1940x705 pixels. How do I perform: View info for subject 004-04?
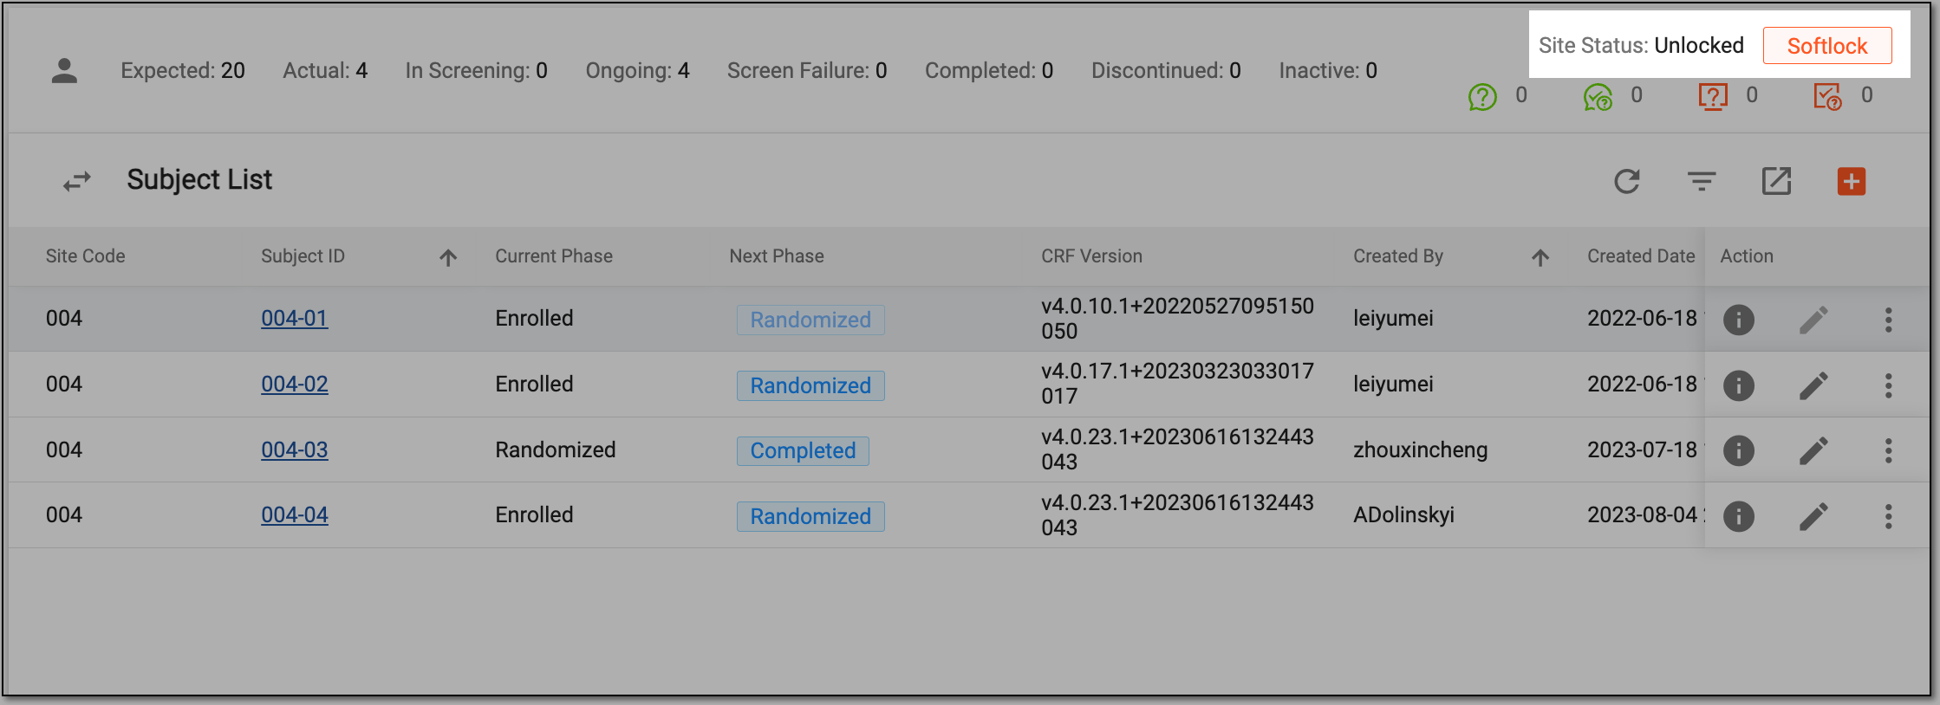pos(1739,516)
